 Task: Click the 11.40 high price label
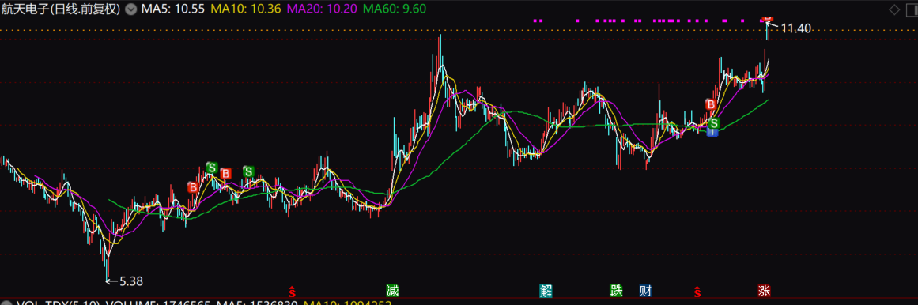(x=795, y=28)
